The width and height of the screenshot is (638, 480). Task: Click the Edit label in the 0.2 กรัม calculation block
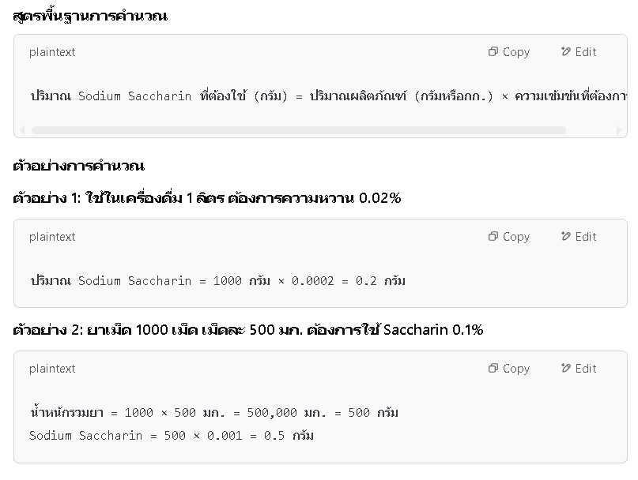click(x=586, y=237)
